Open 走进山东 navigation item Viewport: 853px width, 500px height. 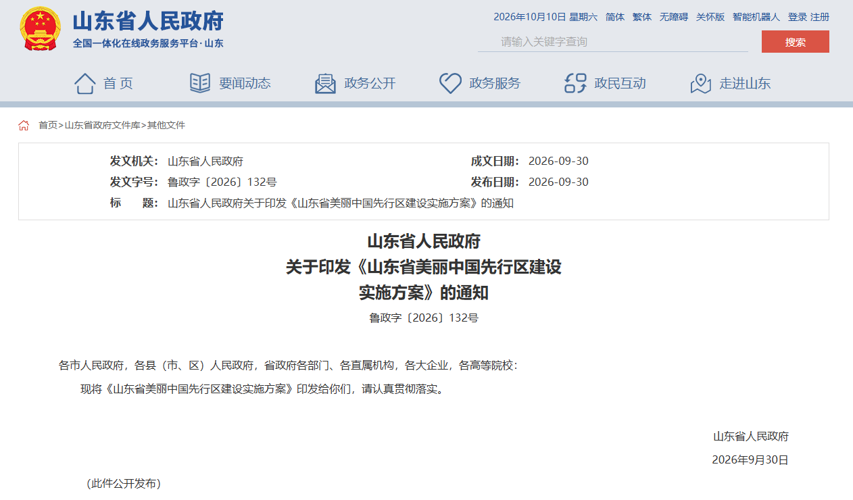tap(745, 83)
